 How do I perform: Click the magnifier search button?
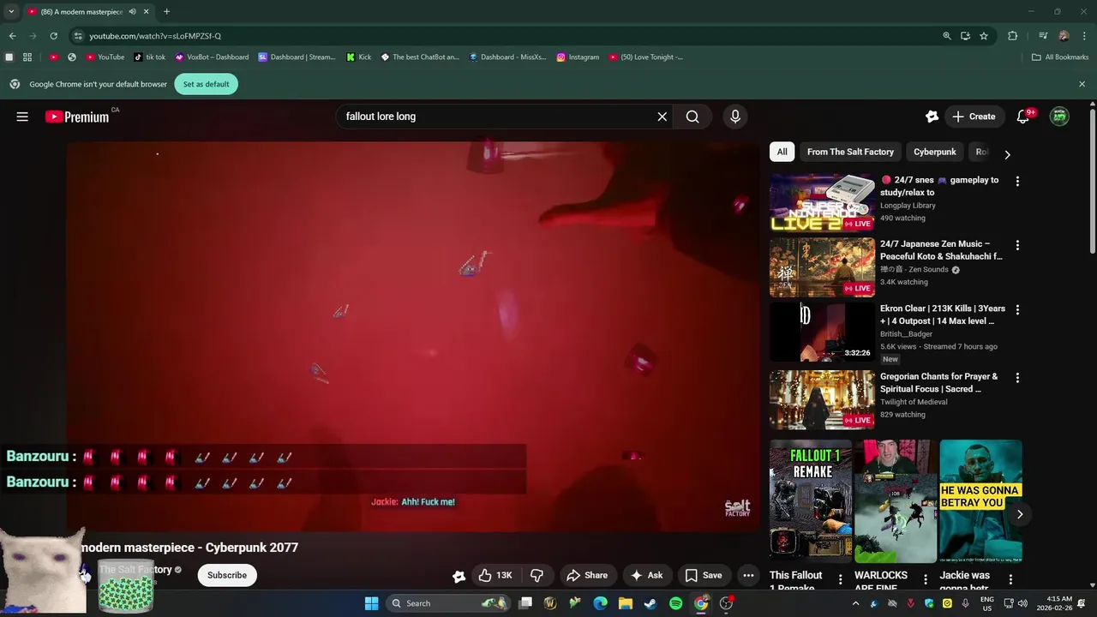692,117
